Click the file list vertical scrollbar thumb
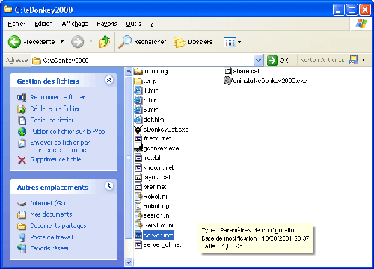The image size is (374, 269). (129, 158)
